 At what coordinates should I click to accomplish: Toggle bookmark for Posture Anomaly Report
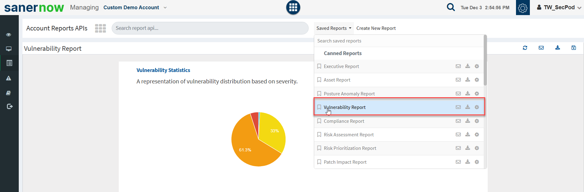click(x=319, y=94)
